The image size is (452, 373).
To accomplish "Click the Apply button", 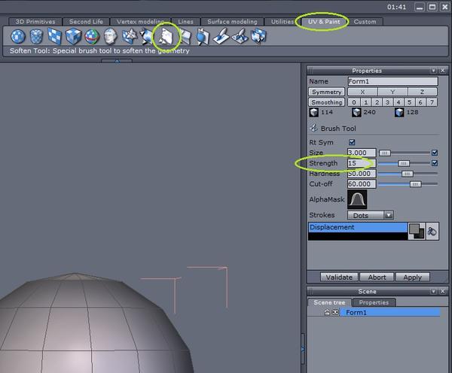I will point(413,277).
